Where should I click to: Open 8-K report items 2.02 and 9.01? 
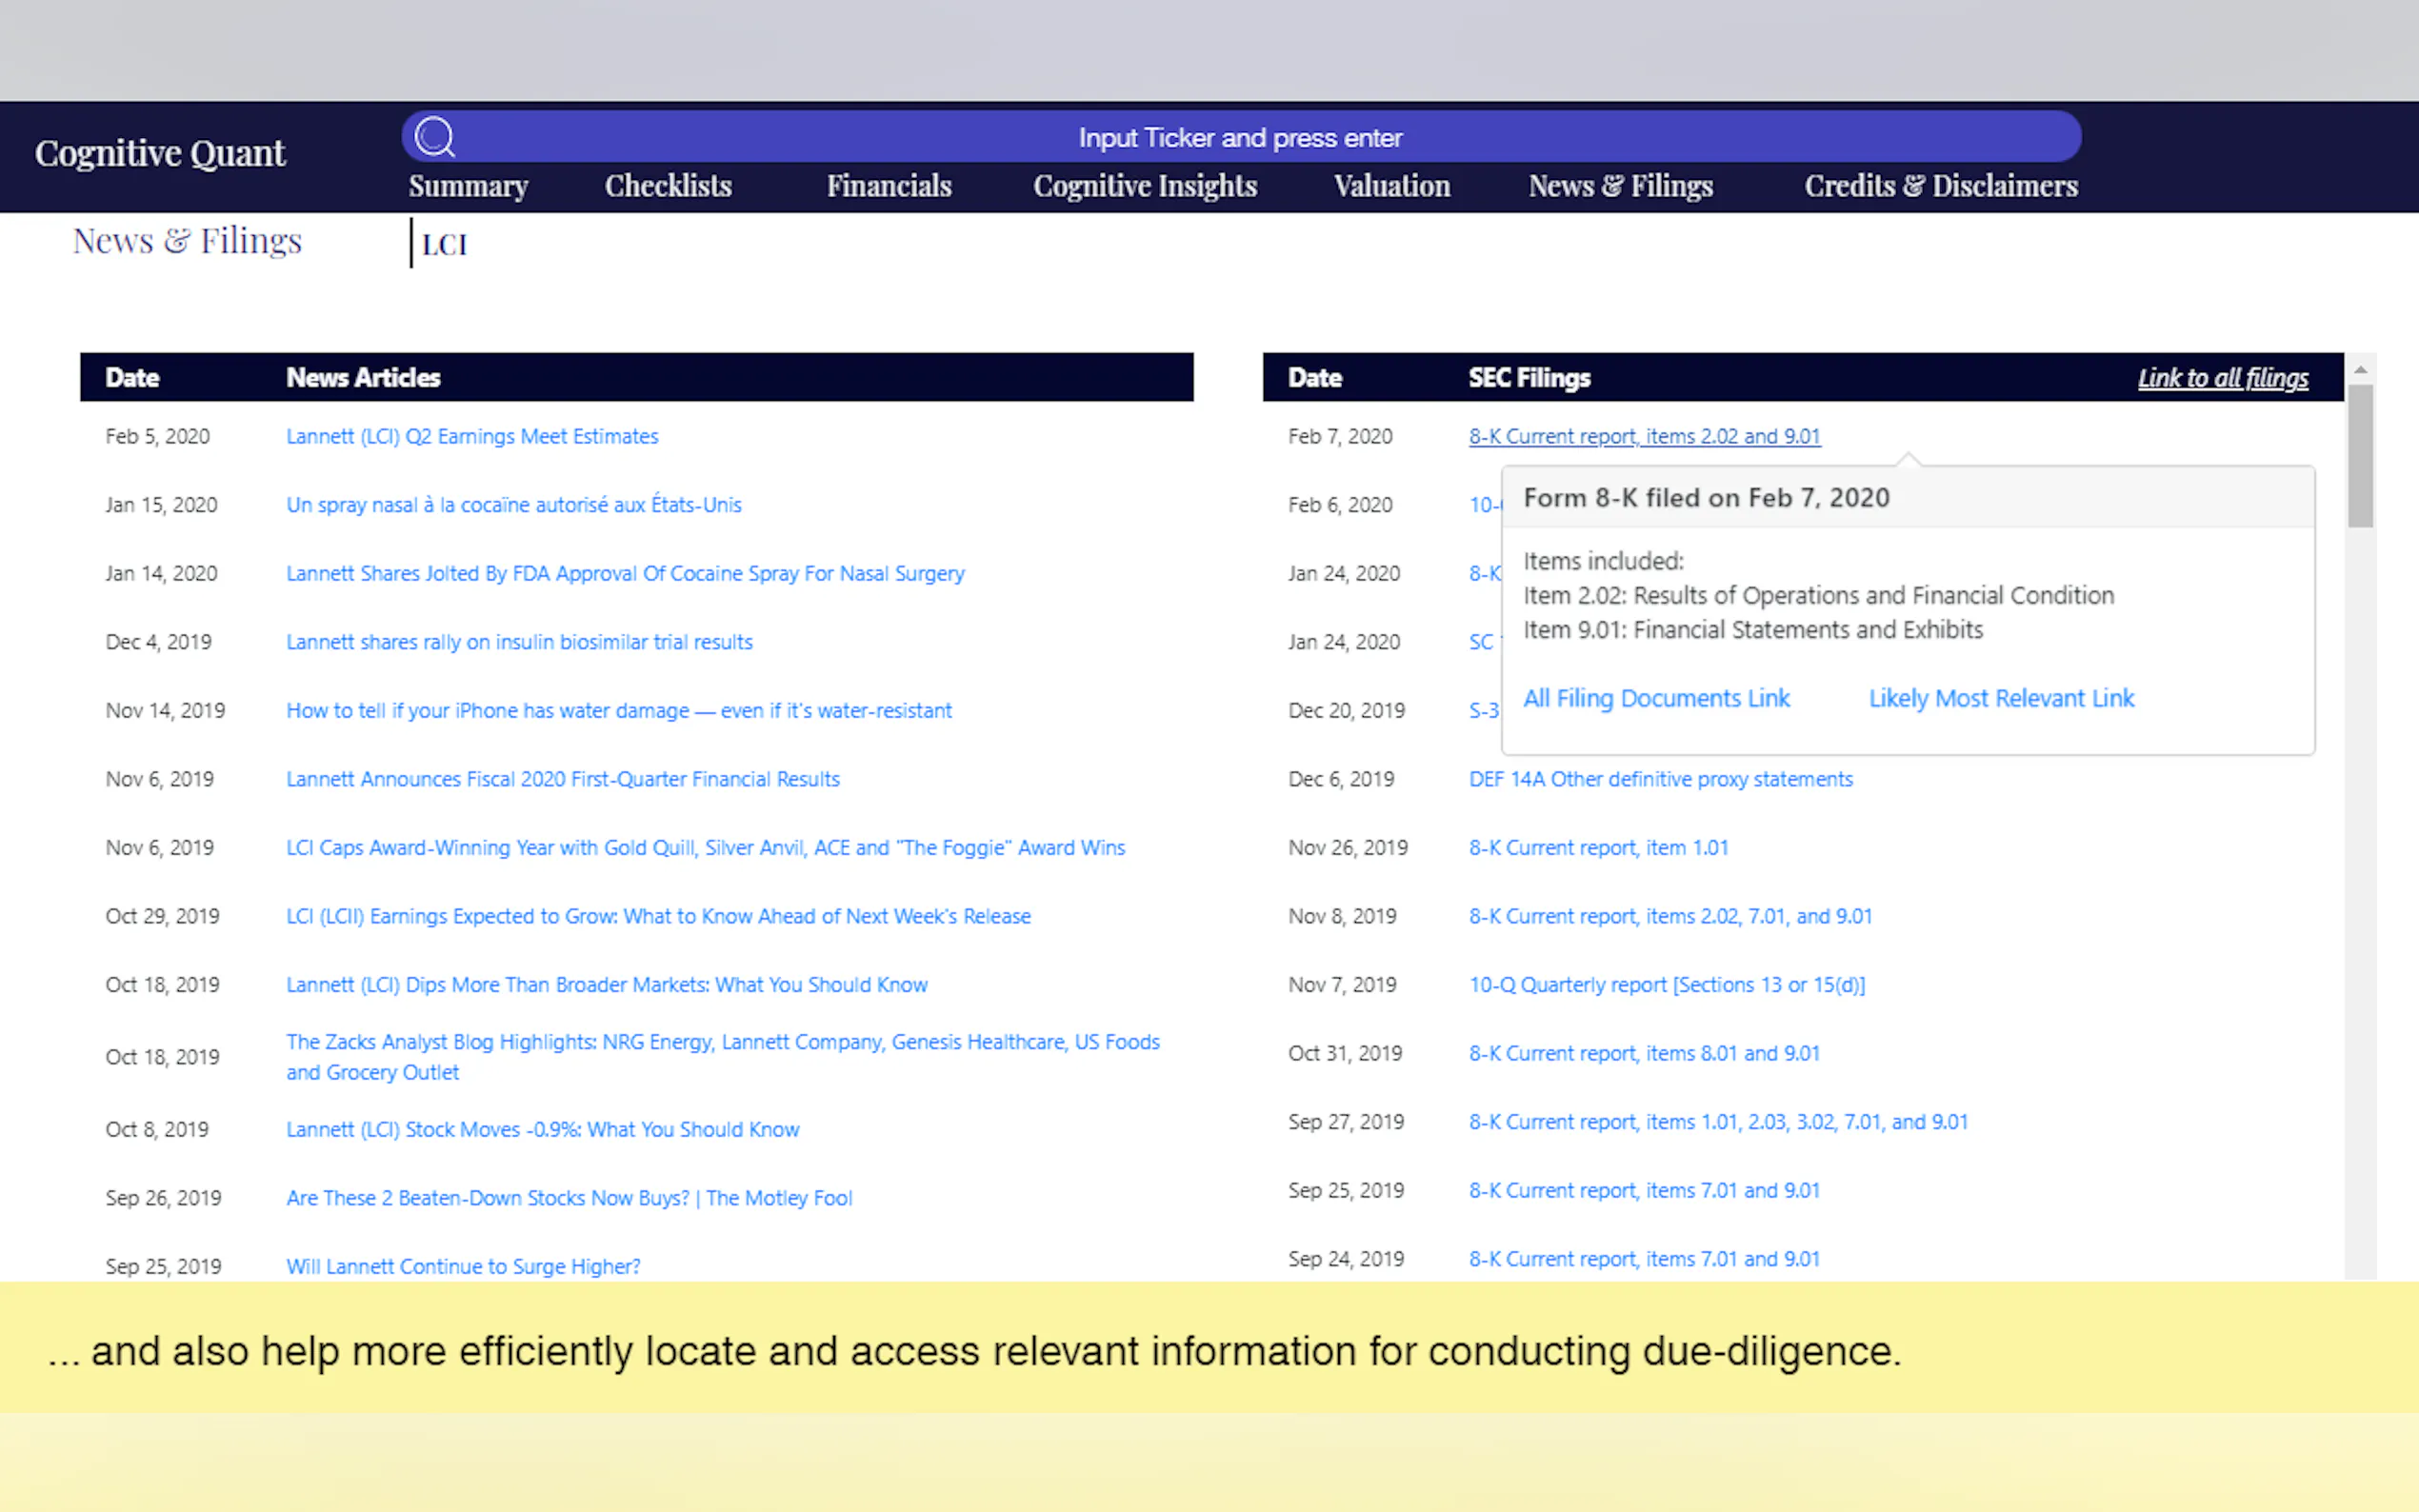point(1643,436)
